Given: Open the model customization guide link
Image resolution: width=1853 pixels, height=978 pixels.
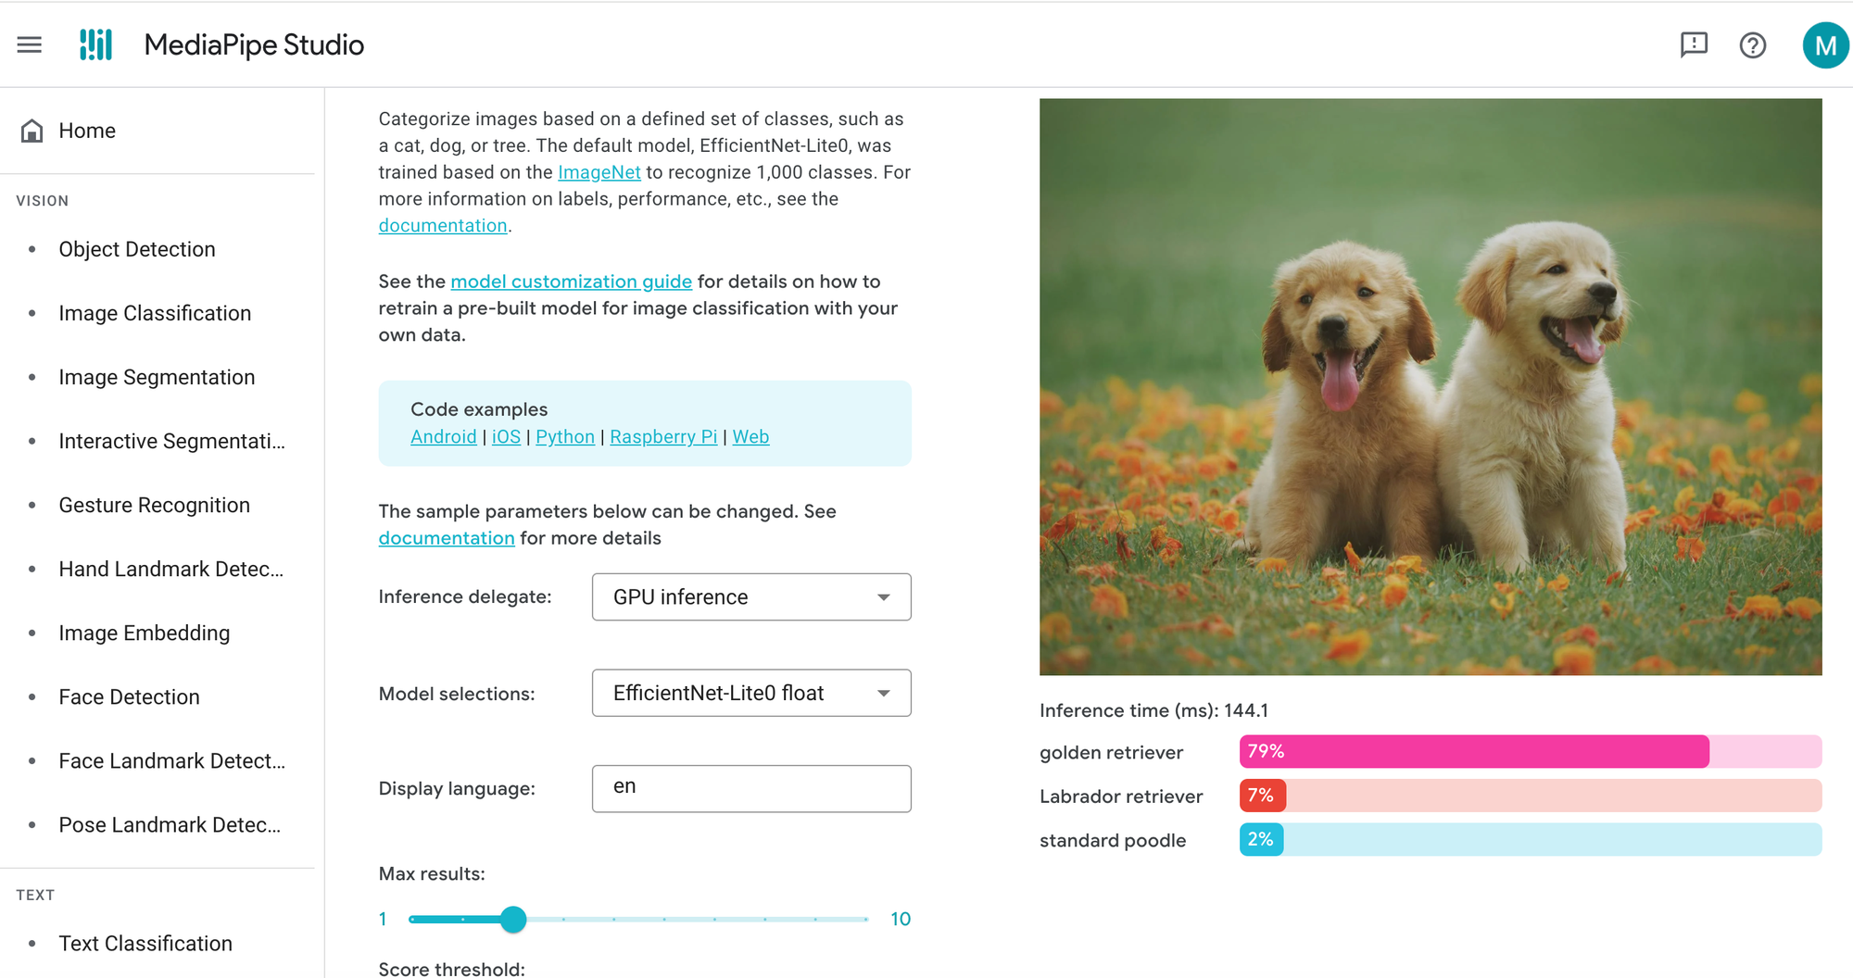Looking at the screenshot, I should pyautogui.click(x=571, y=282).
